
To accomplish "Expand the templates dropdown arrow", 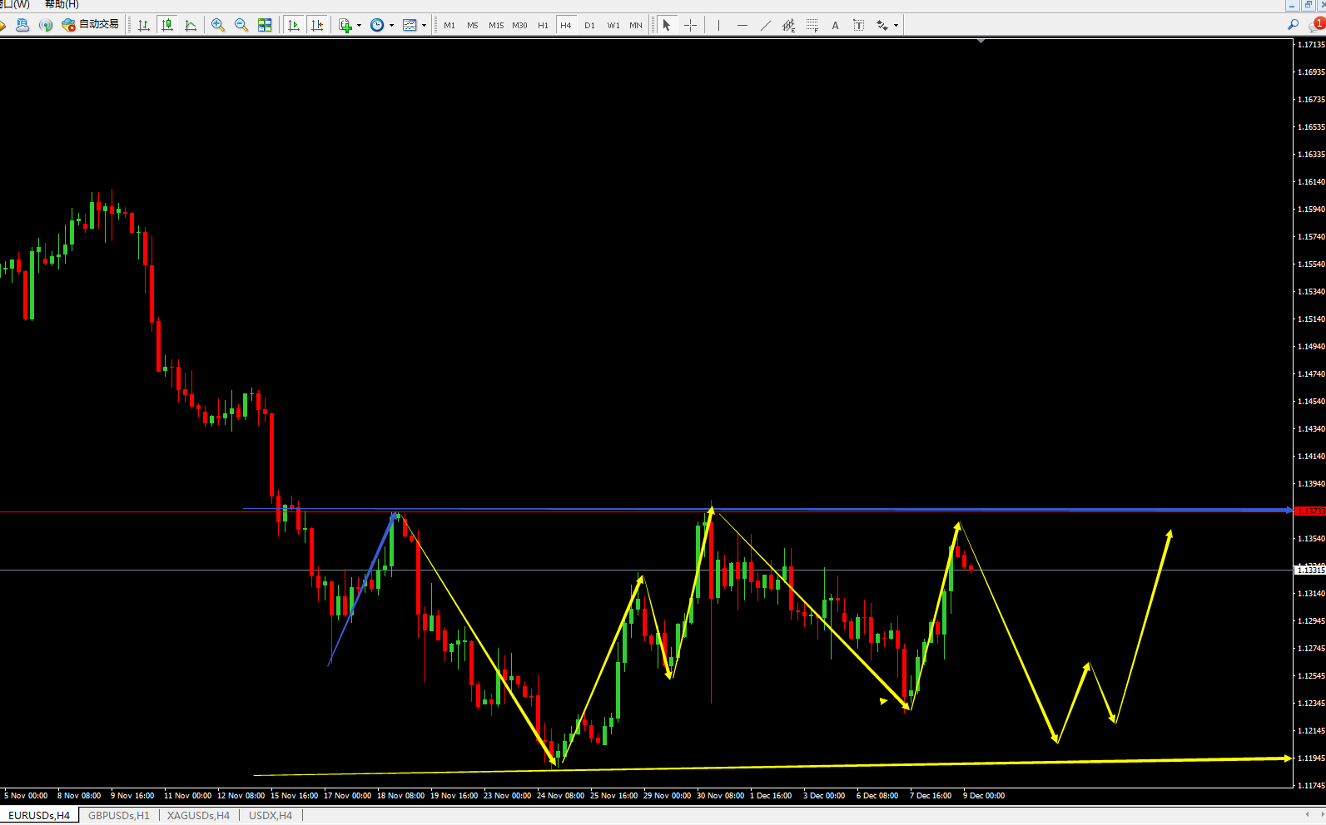I will (424, 25).
